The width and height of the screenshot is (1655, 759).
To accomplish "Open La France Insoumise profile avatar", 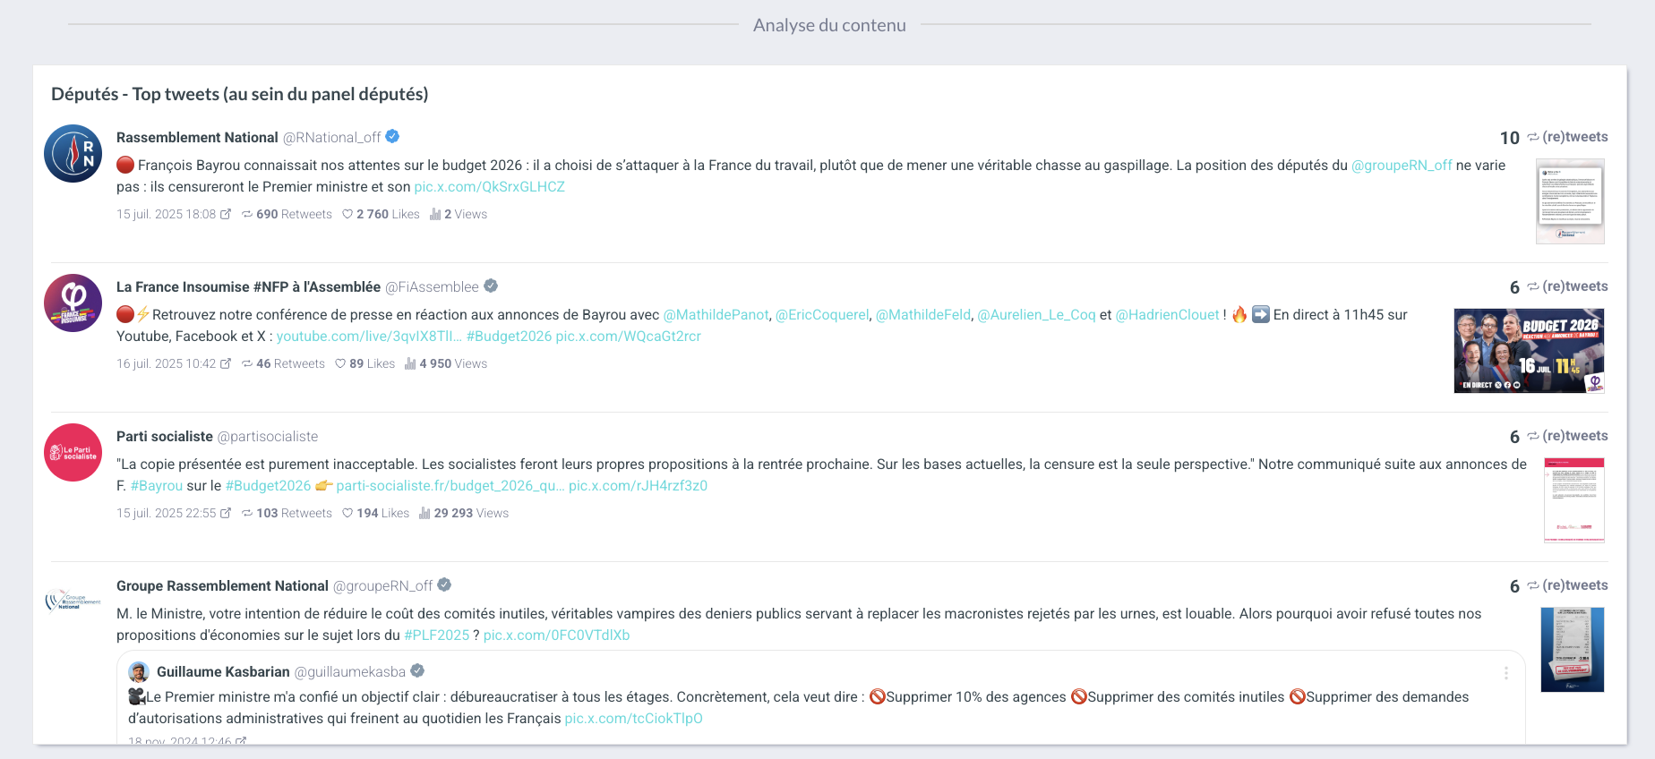I will tap(73, 303).
